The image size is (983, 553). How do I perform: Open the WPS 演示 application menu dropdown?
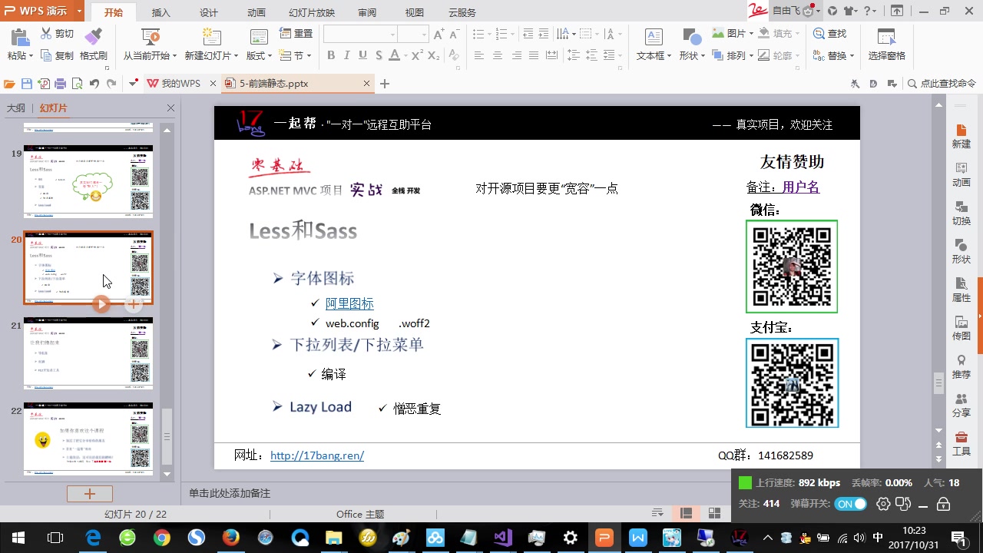coord(81,11)
